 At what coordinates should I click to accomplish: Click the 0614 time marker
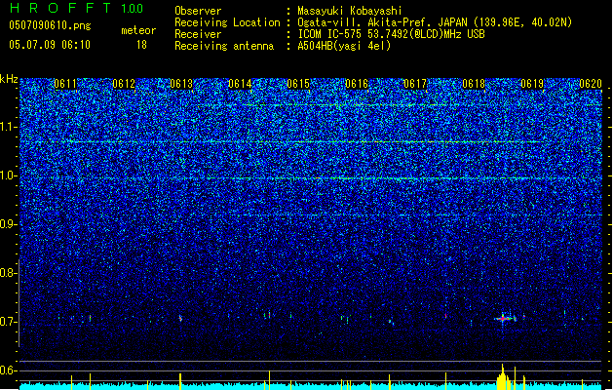coord(240,84)
